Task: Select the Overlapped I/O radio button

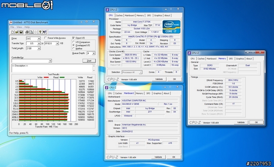Action: click(74, 45)
